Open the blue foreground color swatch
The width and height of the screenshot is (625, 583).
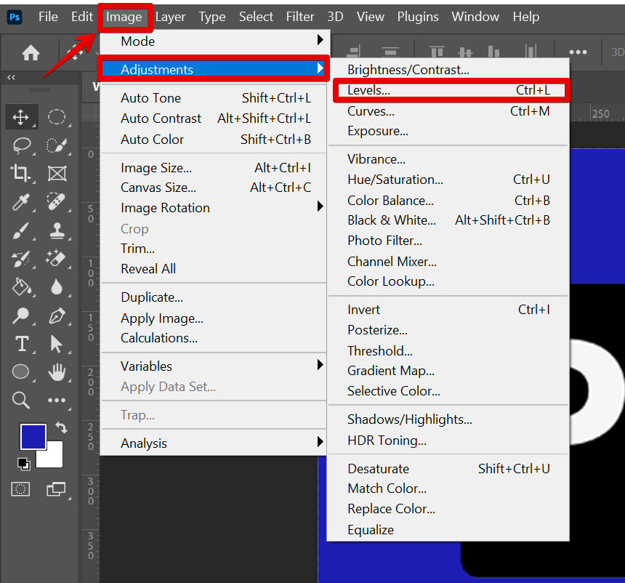click(x=33, y=436)
